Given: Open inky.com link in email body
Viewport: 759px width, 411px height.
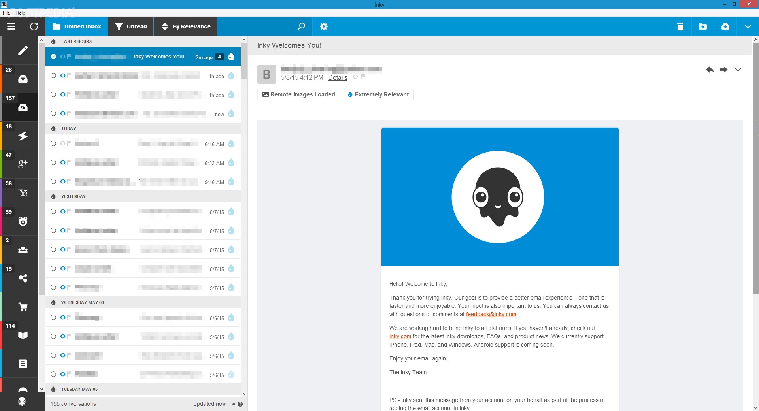Looking at the screenshot, I should pos(400,336).
